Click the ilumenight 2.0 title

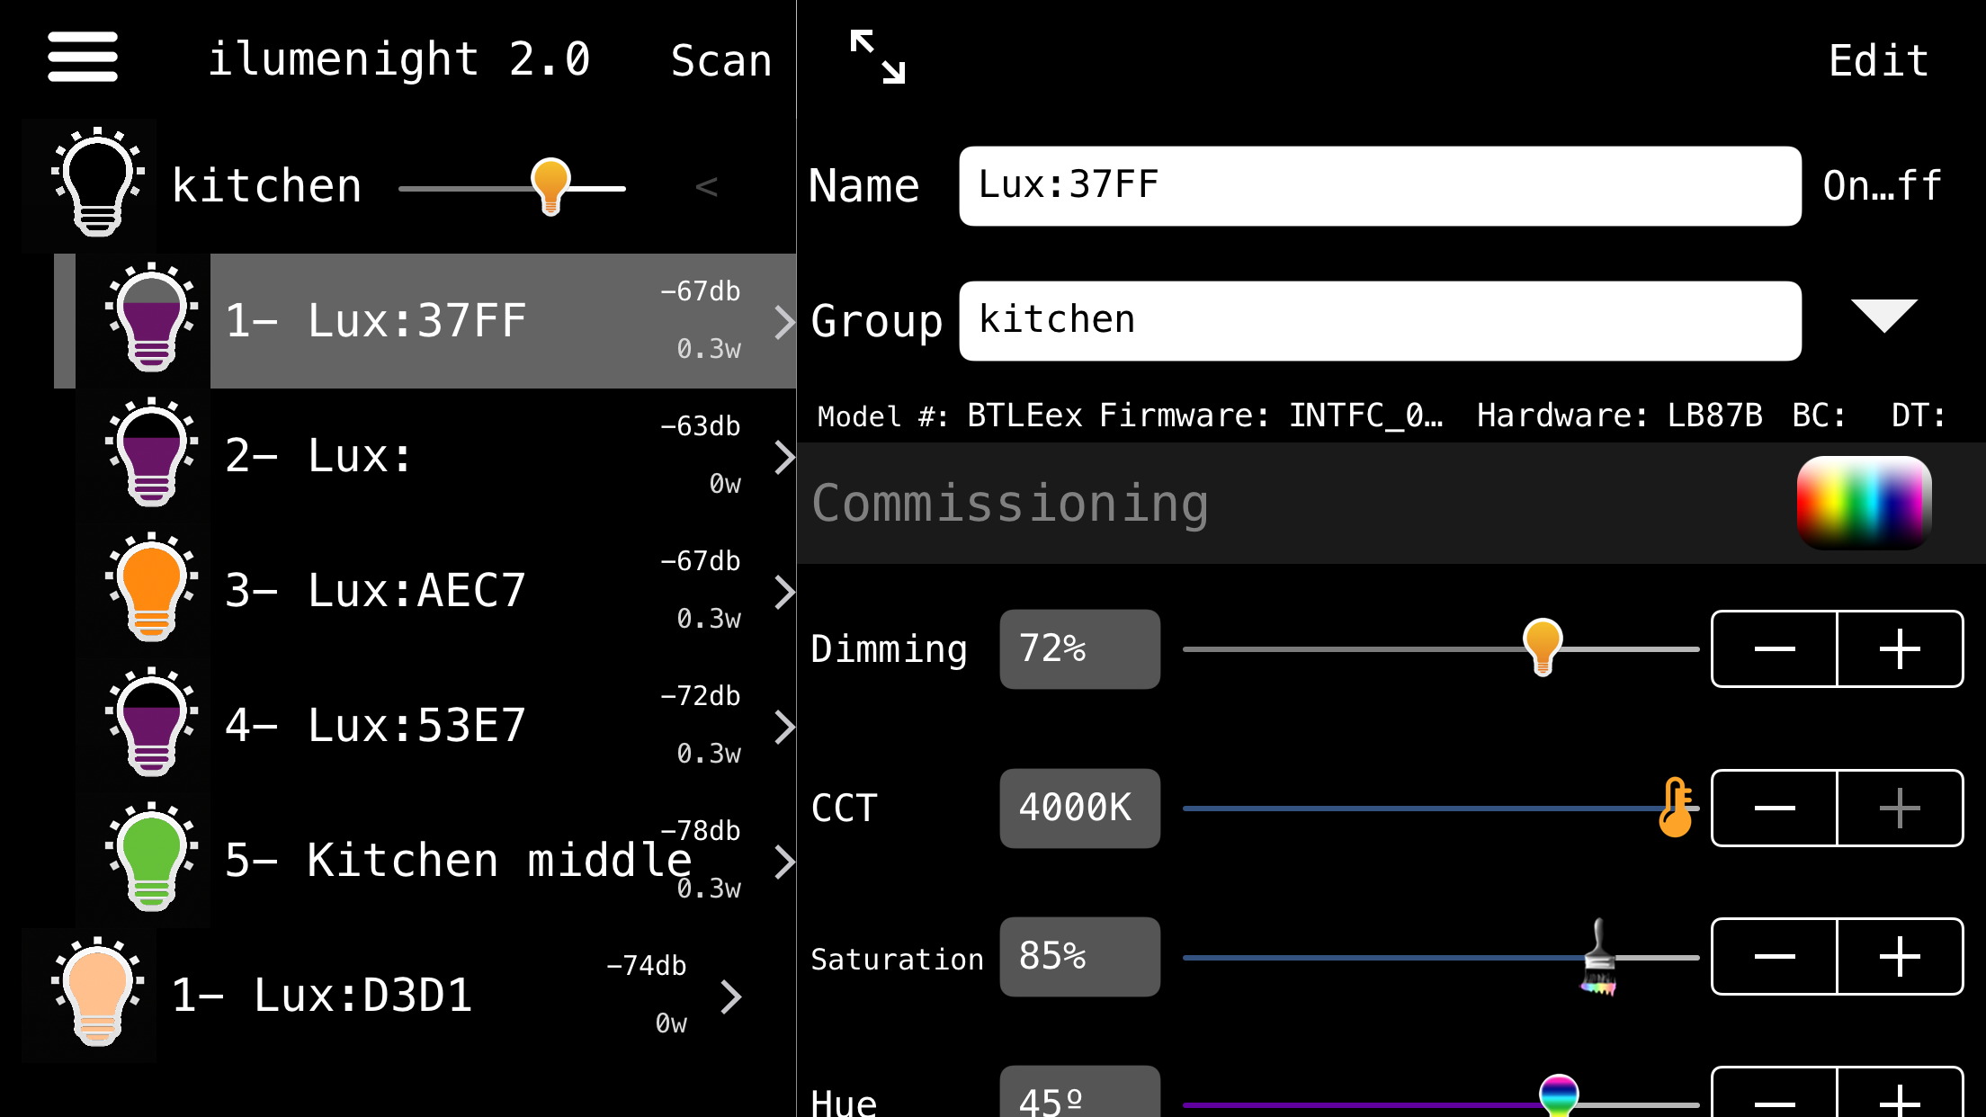[398, 59]
